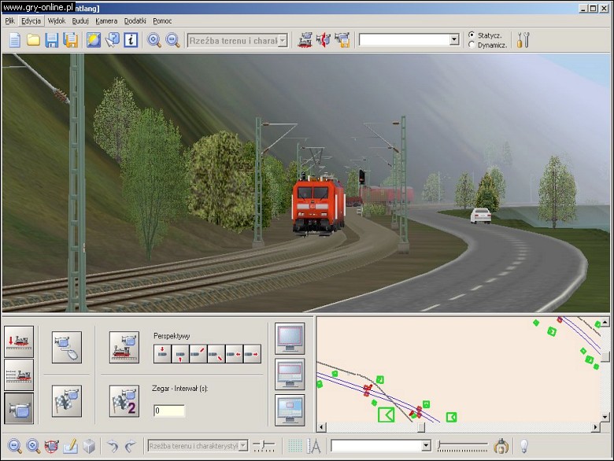Expand the top Rzeźba terenu dropdown

click(283, 40)
